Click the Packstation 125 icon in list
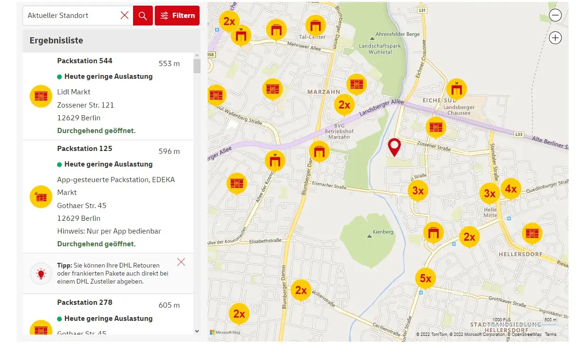586x344 pixels. click(41, 196)
